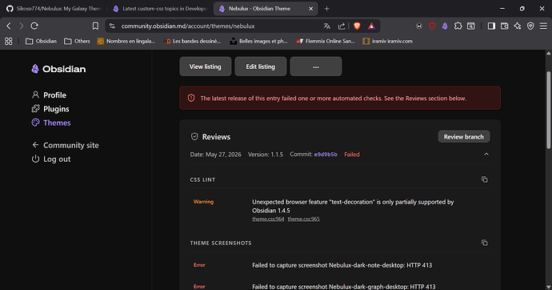Click the circular extension icon beside the address bar

[x=419, y=26]
